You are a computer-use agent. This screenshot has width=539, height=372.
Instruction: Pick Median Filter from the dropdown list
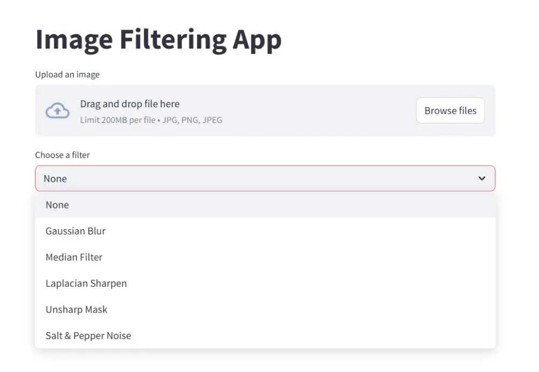74,257
